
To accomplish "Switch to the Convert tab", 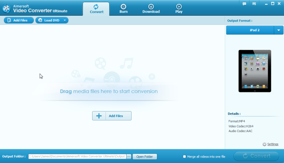I will [96, 9].
